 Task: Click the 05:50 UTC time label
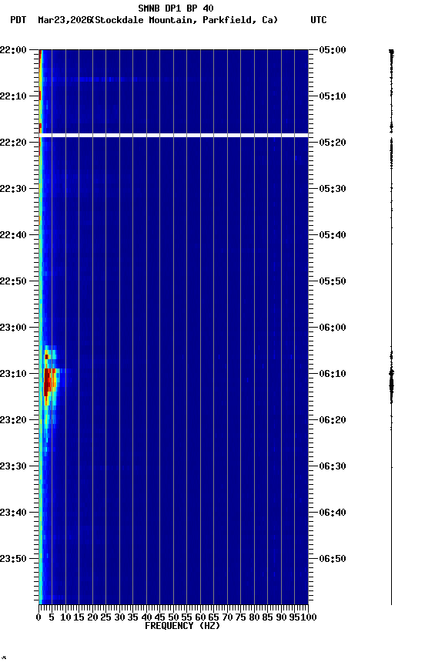click(x=333, y=281)
